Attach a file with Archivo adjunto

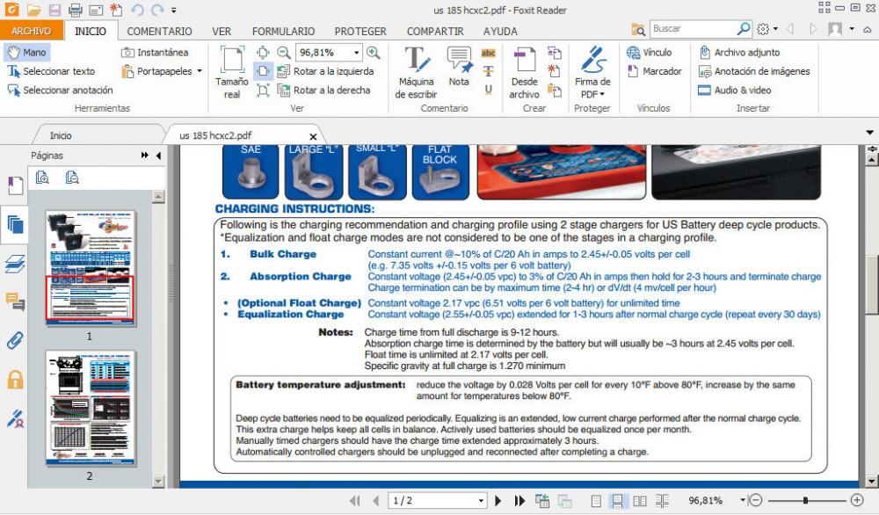(739, 52)
